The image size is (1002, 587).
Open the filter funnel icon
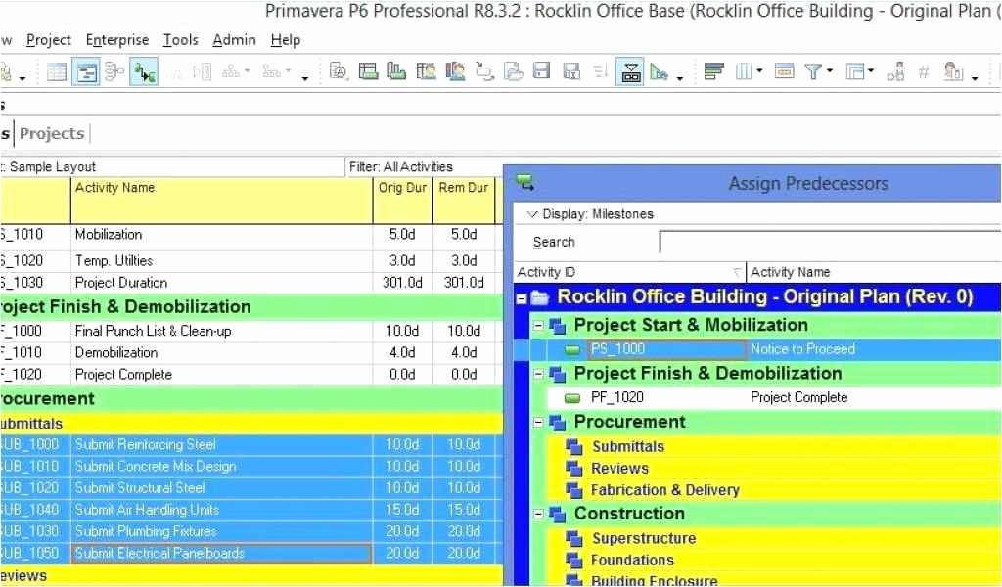point(812,71)
